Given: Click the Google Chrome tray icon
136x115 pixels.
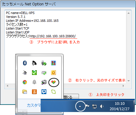Looking at the screenshot, I should pos(25,82).
